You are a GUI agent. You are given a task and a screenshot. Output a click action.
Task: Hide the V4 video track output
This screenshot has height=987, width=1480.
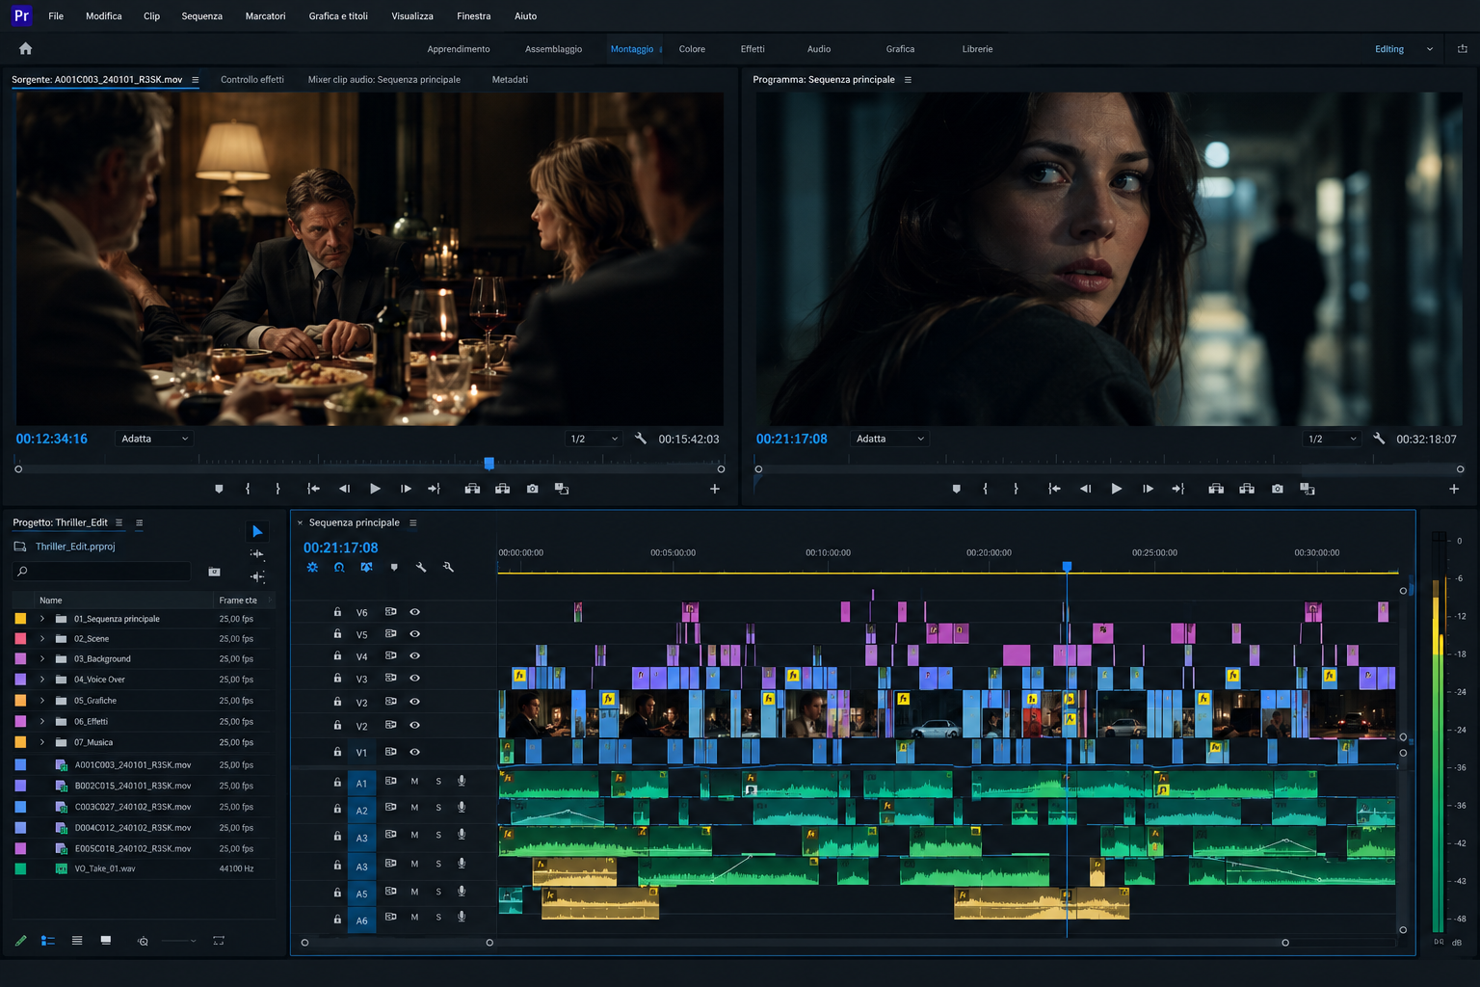click(x=414, y=655)
